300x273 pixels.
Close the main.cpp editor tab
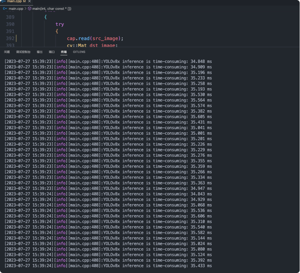pos(30,1)
